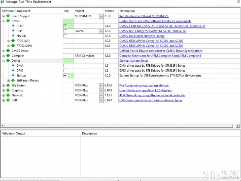
Task: Open Compiler Extensions for ARM Compiler link
Action: tap(160, 56)
